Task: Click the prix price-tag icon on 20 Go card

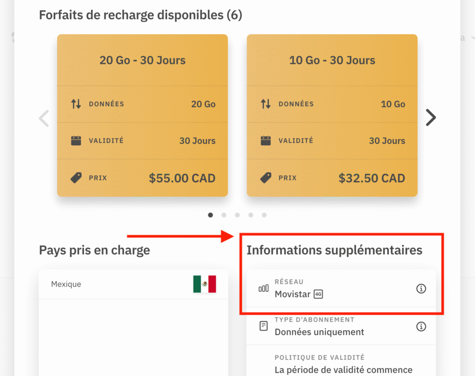Action: click(77, 178)
